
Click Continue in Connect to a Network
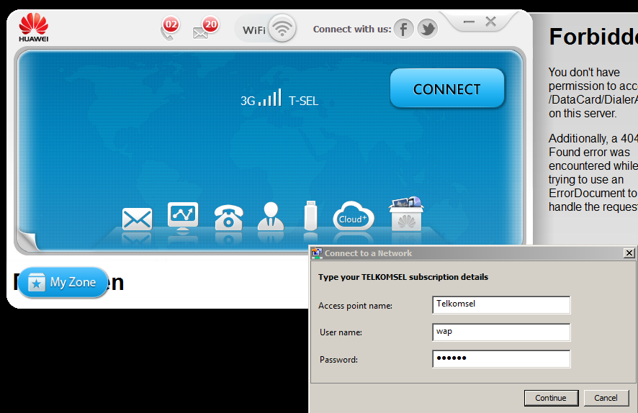(x=551, y=398)
